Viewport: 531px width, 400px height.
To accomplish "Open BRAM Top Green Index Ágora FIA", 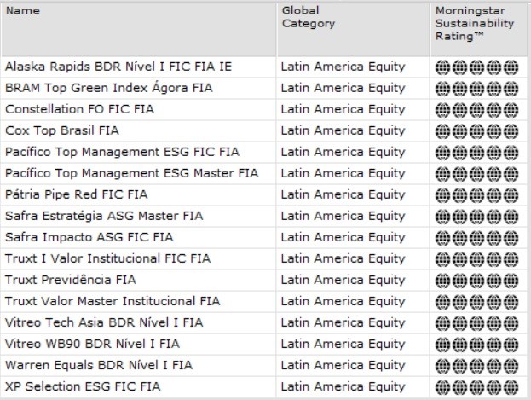I will pos(108,88).
